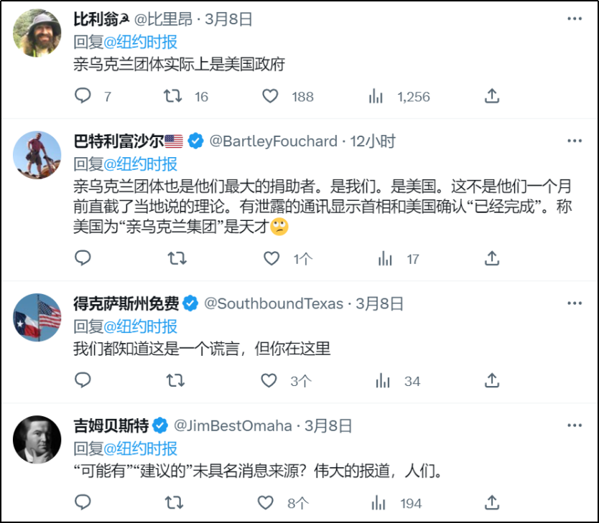Retweet 比利翁's tweet with 16 retweets
Viewport: 599px width, 523px height.
point(173,96)
